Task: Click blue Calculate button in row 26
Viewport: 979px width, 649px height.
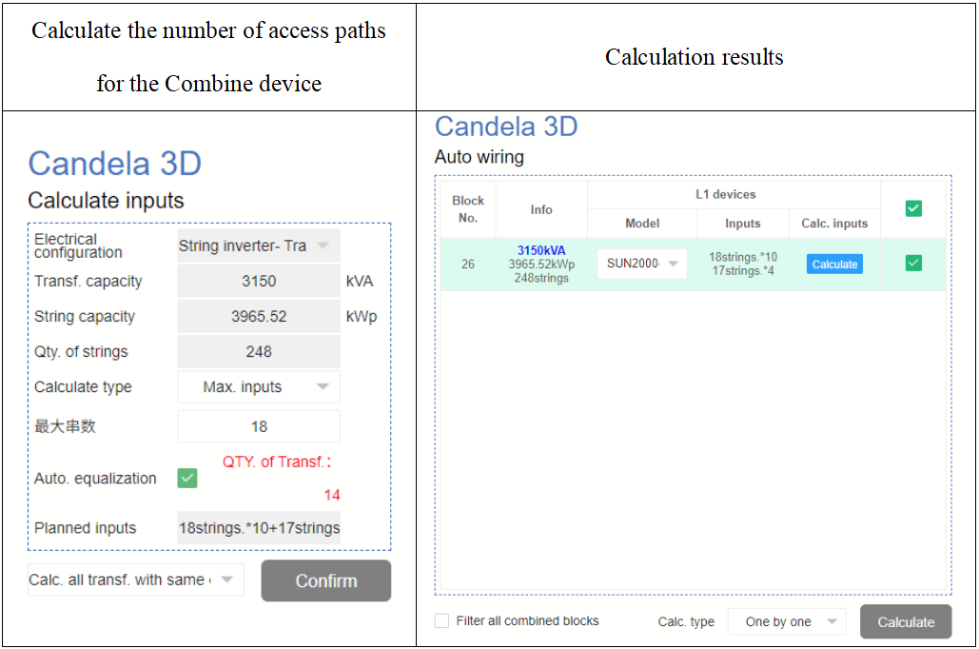Action: [834, 265]
